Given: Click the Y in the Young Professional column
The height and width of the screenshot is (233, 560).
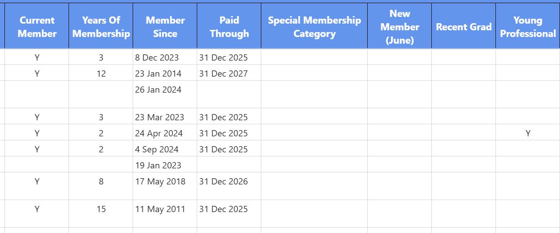Looking at the screenshot, I should (528, 133).
